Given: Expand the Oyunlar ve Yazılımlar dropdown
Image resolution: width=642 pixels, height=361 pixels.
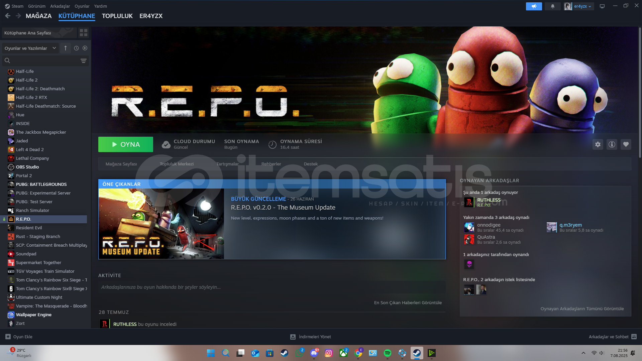Looking at the screenshot, I should [x=30, y=48].
